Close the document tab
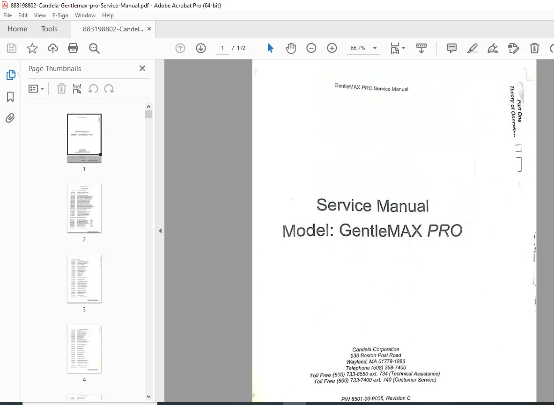554x405 pixels. pos(149,29)
